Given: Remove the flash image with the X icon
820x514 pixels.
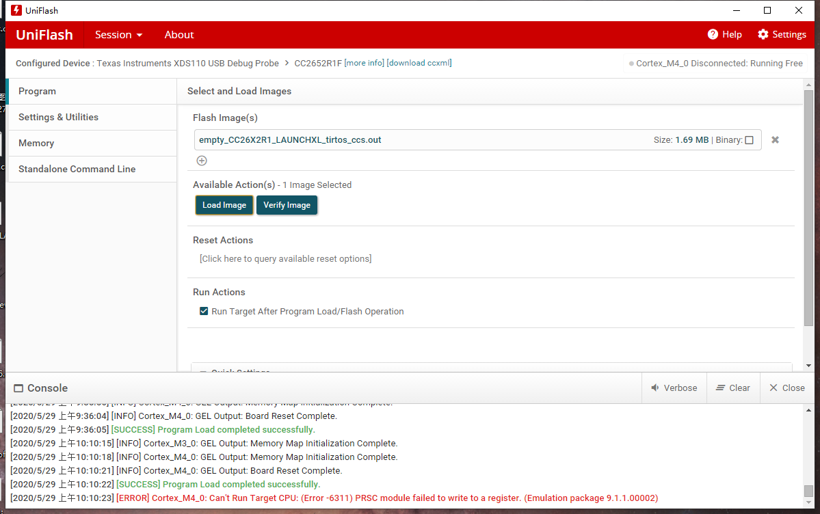Looking at the screenshot, I should point(775,139).
